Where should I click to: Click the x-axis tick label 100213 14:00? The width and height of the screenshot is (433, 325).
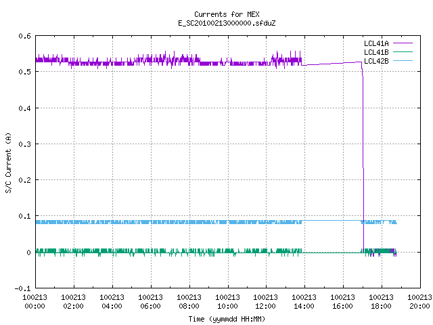click(304, 302)
